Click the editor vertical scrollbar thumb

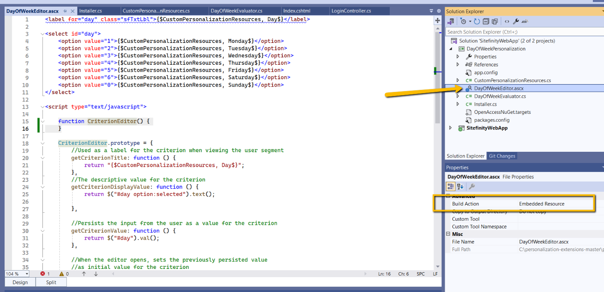(x=438, y=77)
